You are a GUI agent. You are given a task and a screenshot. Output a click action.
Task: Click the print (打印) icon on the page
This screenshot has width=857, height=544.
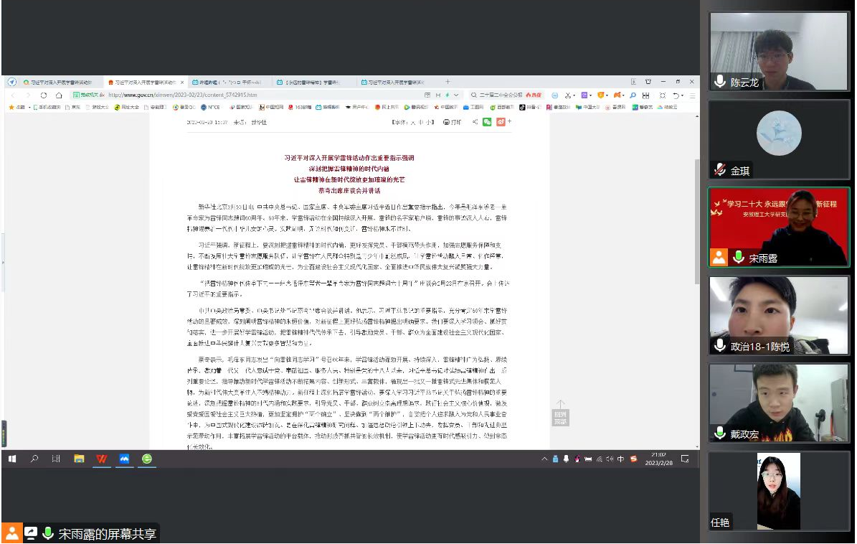[452, 122]
